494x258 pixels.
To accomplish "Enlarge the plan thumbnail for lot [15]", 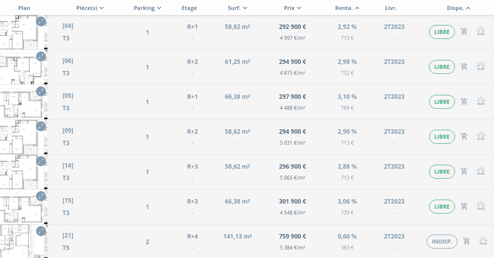I will click(41, 197).
